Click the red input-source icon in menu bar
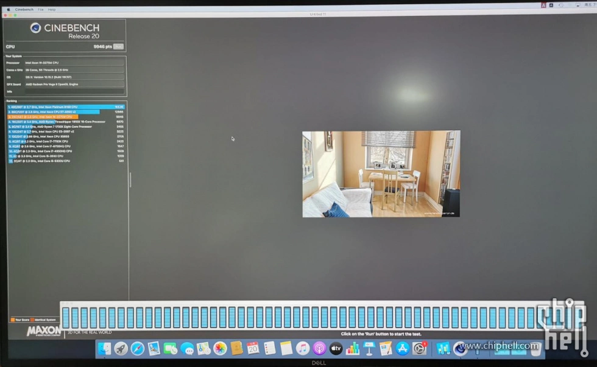 543,5
